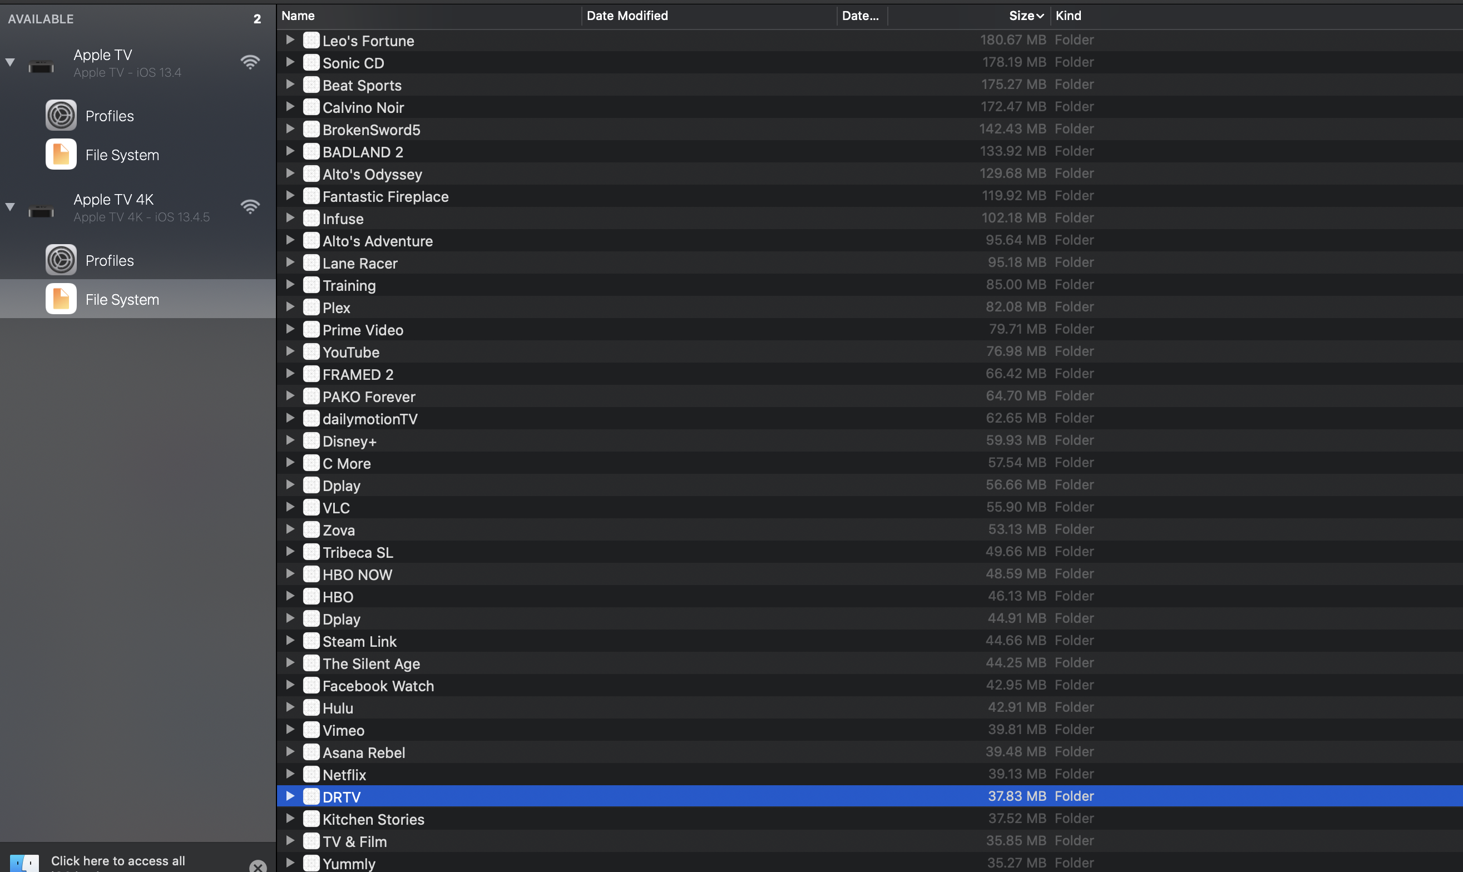Expand the Plex folder disclosure triangle
The image size is (1463, 872).
click(290, 307)
